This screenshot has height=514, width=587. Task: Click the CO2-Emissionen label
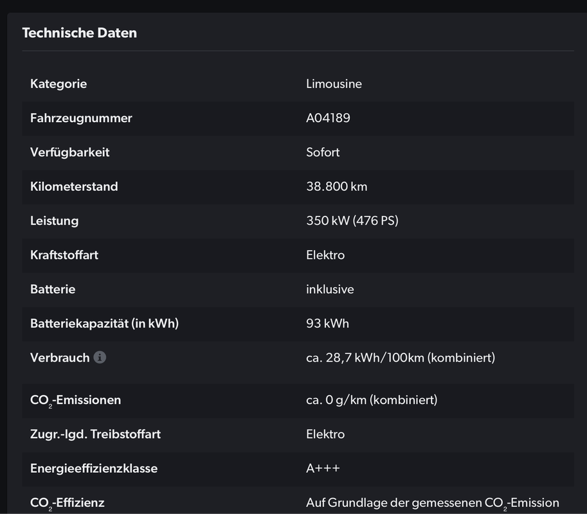tap(76, 400)
